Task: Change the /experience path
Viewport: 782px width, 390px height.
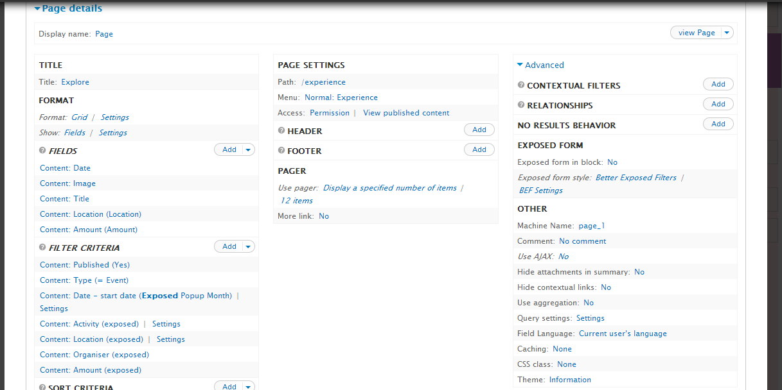Action: [323, 82]
